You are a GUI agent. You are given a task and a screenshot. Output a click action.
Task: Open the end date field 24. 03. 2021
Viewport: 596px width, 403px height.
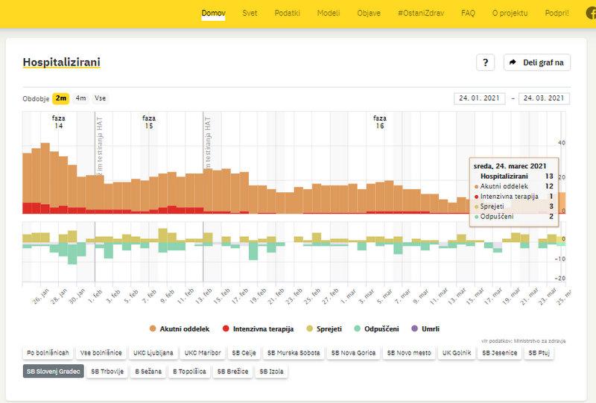click(x=544, y=98)
